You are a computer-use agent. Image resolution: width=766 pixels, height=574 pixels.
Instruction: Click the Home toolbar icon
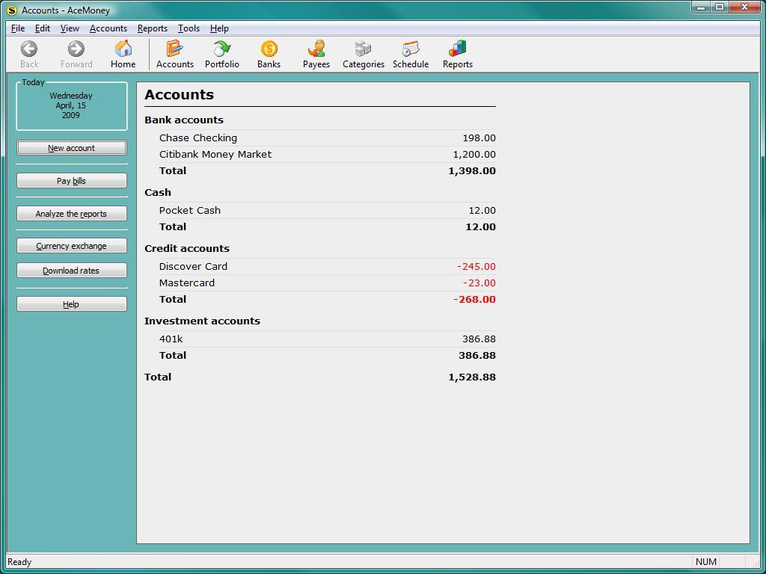[123, 53]
